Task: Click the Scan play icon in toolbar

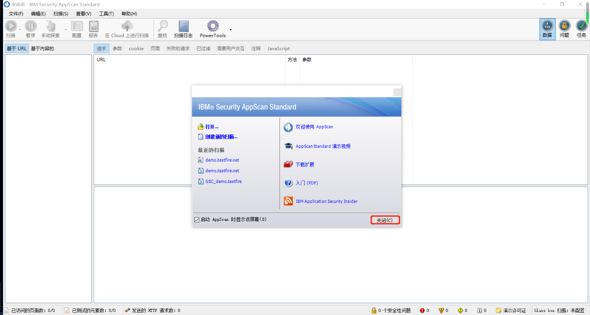Action: pos(11,26)
